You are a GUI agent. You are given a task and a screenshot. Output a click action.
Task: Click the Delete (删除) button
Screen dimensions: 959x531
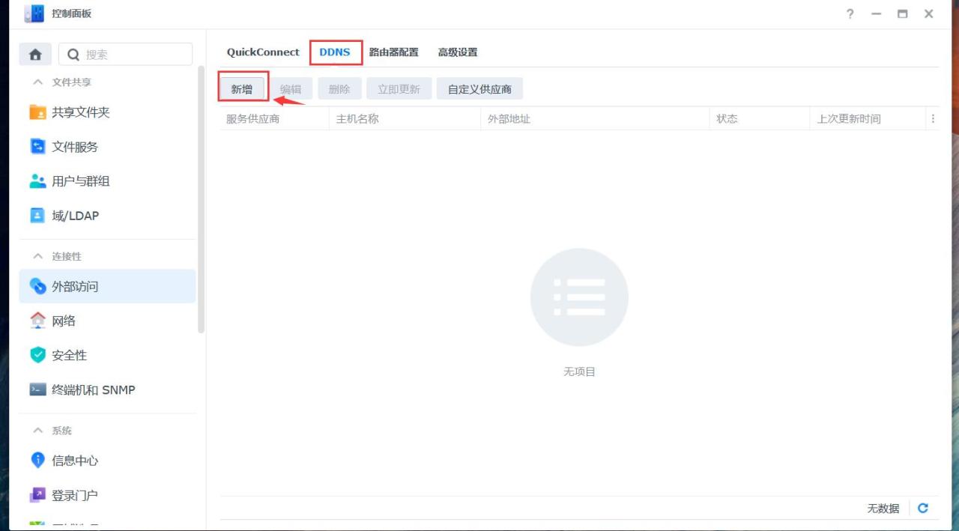click(339, 89)
